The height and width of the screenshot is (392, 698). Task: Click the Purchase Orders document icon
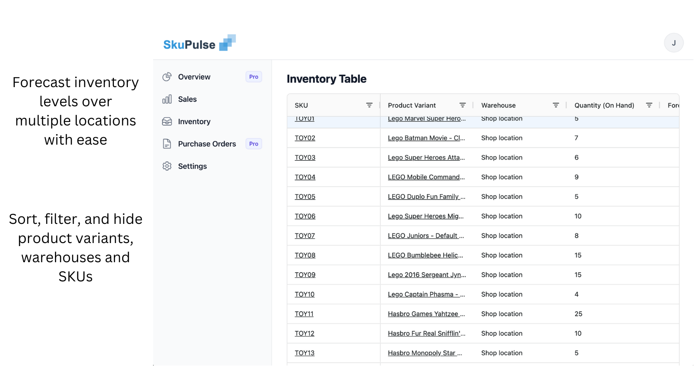pyautogui.click(x=167, y=144)
